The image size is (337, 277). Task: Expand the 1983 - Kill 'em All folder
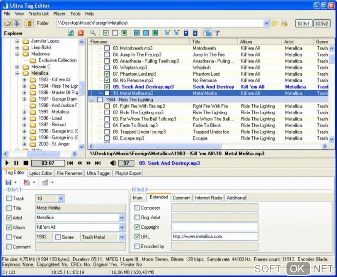24,80
